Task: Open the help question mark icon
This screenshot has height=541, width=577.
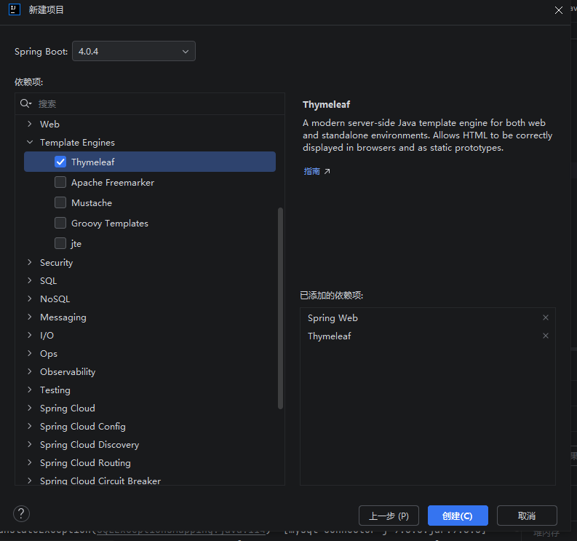Action: tap(21, 513)
